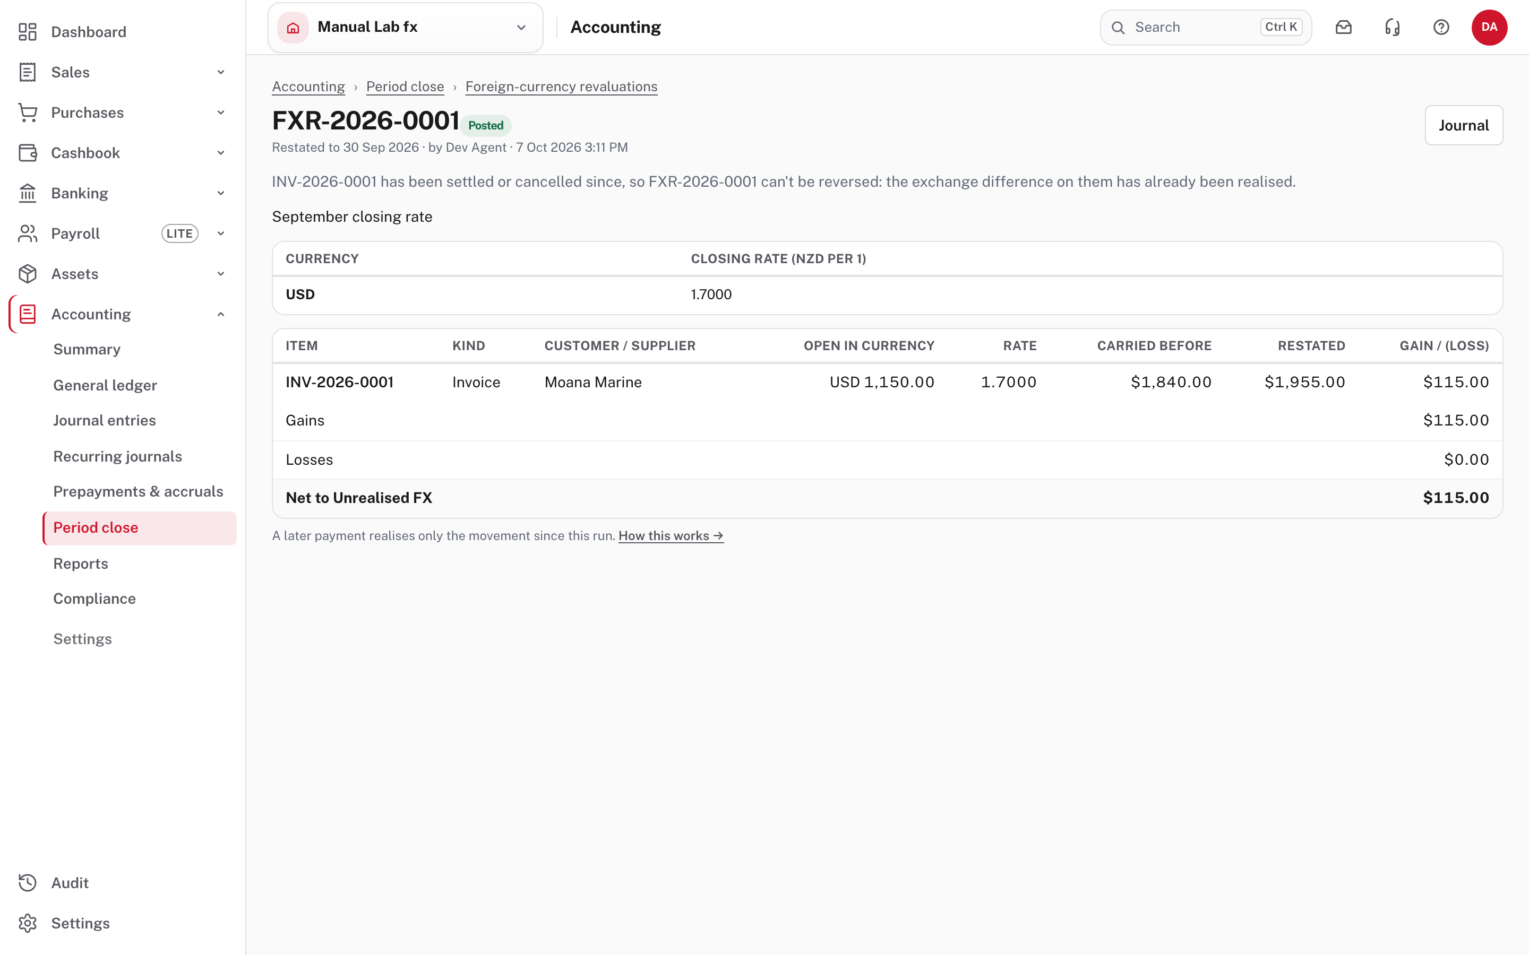This screenshot has width=1529, height=955.
Task: Open the Manual Lab fx company dropdown
Action: (x=406, y=27)
